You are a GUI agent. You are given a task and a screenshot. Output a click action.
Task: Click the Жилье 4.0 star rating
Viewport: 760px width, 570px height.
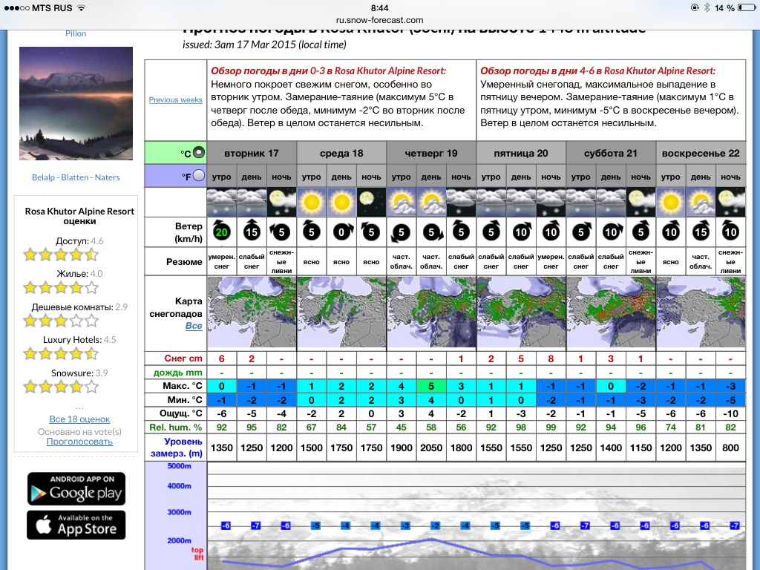[61, 287]
